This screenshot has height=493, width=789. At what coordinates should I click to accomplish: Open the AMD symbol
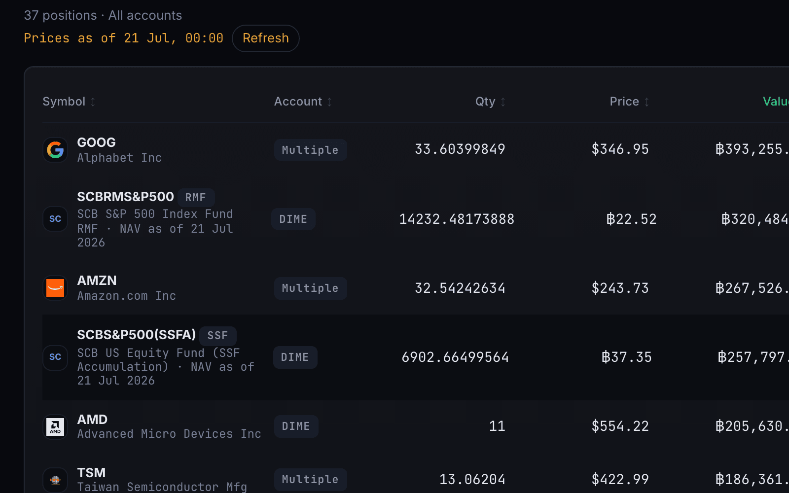click(92, 420)
